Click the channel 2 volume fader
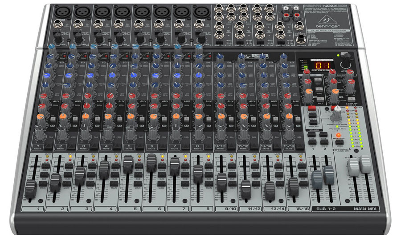Viewport: 401px width, 241px height. [x=56, y=182]
